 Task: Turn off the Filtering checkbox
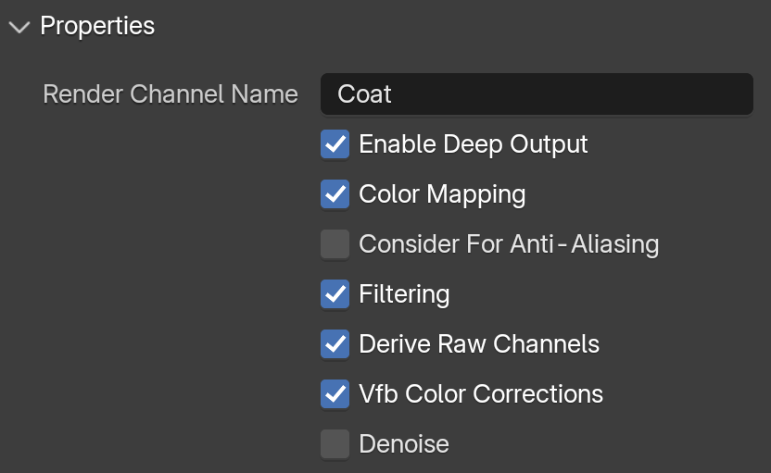(335, 293)
